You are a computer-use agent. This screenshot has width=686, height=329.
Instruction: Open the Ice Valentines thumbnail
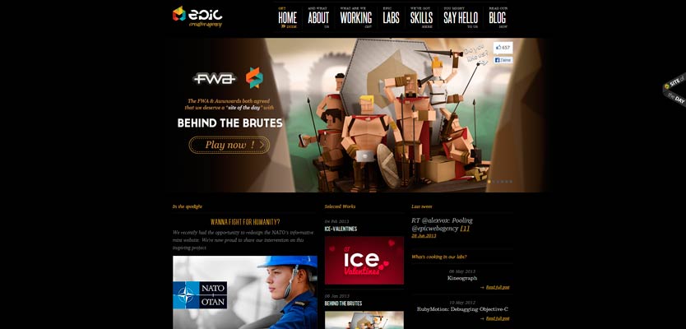click(x=364, y=260)
